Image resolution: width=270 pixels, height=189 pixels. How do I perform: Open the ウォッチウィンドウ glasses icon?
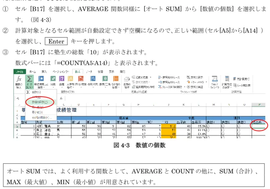click(215, 79)
